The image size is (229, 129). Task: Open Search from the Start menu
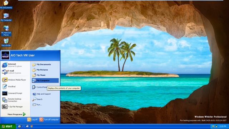[45, 99]
